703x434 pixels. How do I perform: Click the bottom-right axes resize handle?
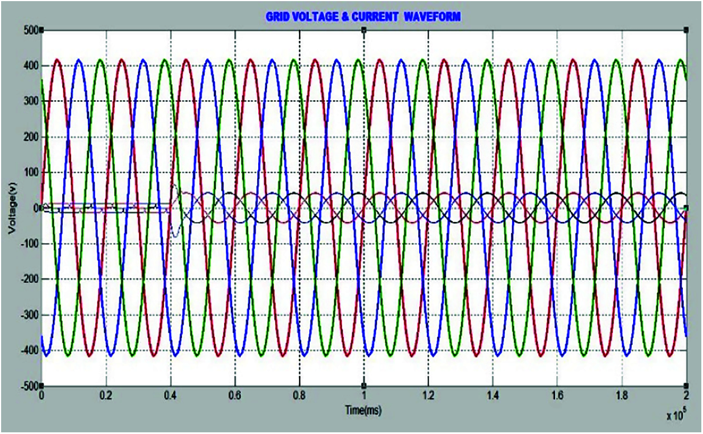coord(687,386)
